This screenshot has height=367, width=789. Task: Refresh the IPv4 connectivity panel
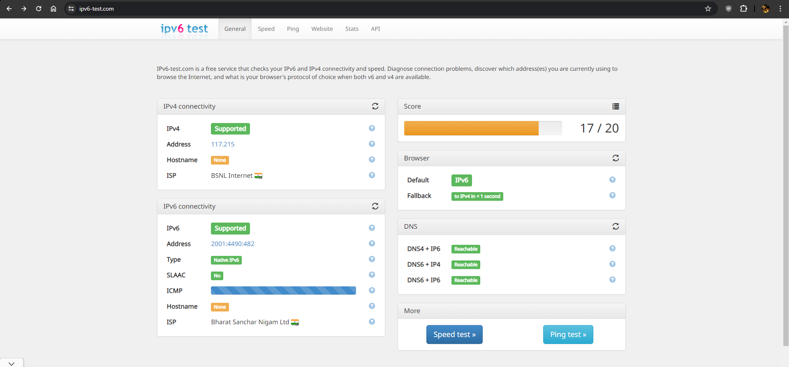(x=375, y=106)
